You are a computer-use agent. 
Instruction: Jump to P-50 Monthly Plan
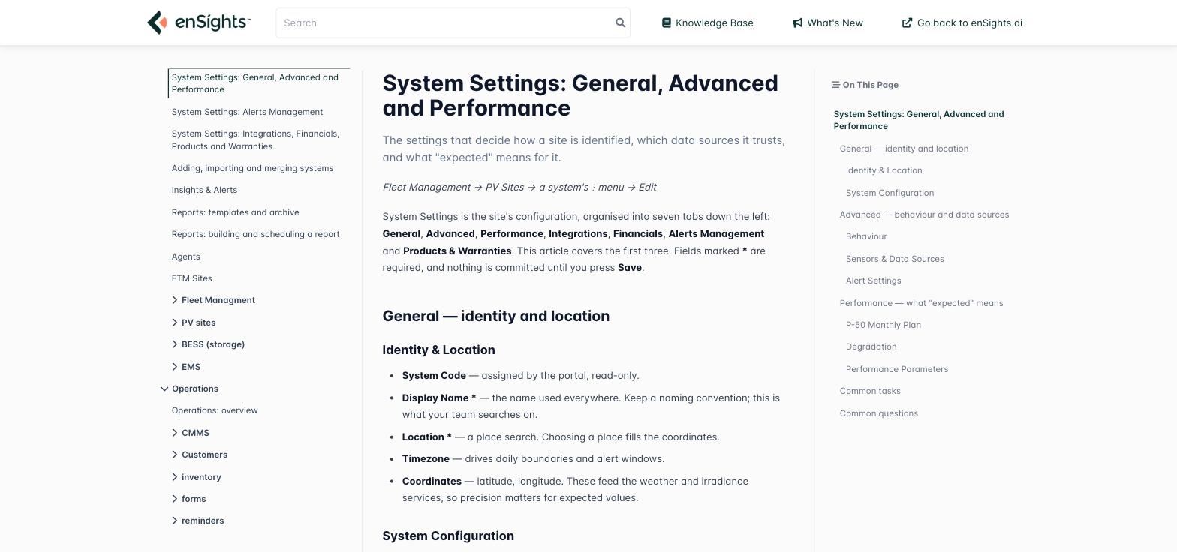[883, 325]
